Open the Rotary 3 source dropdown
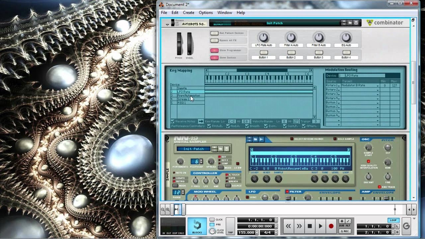This screenshot has height=239, width=425. (333, 94)
